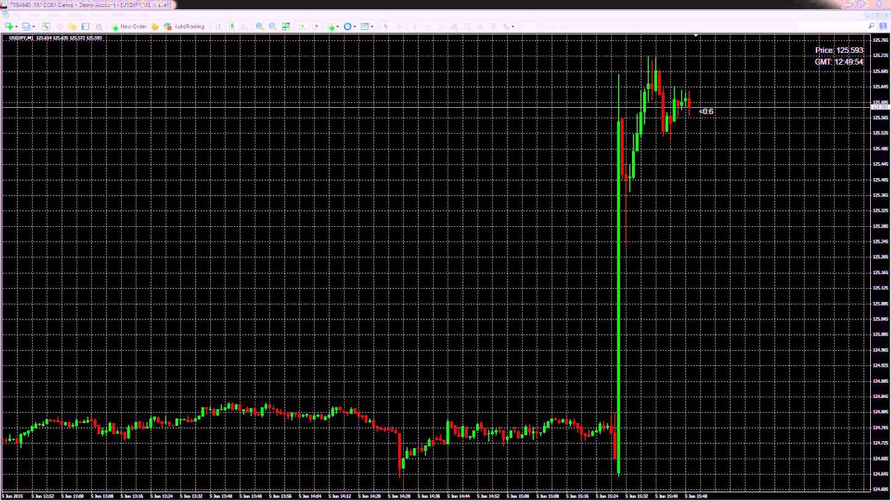891x501 pixels.
Task: Open a new chart via toolbar icon
Action: click(x=8, y=26)
